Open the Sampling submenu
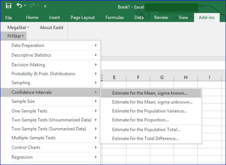This screenshot has width=226, height=165. [x=50, y=82]
